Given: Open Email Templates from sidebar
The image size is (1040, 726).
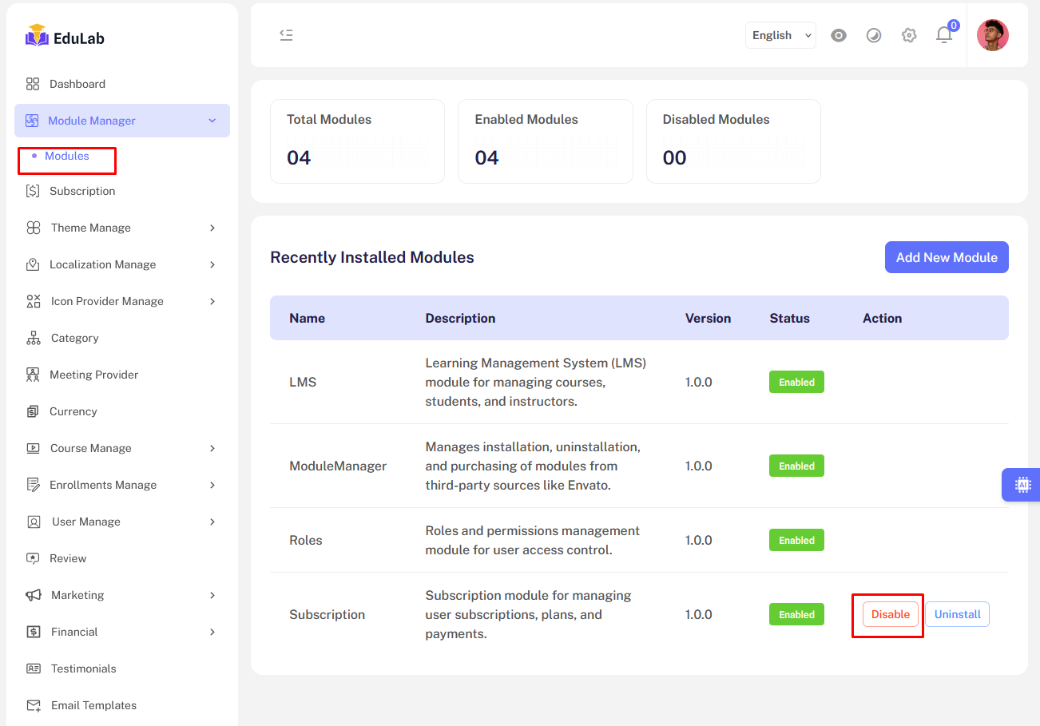Looking at the screenshot, I should coord(93,705).
